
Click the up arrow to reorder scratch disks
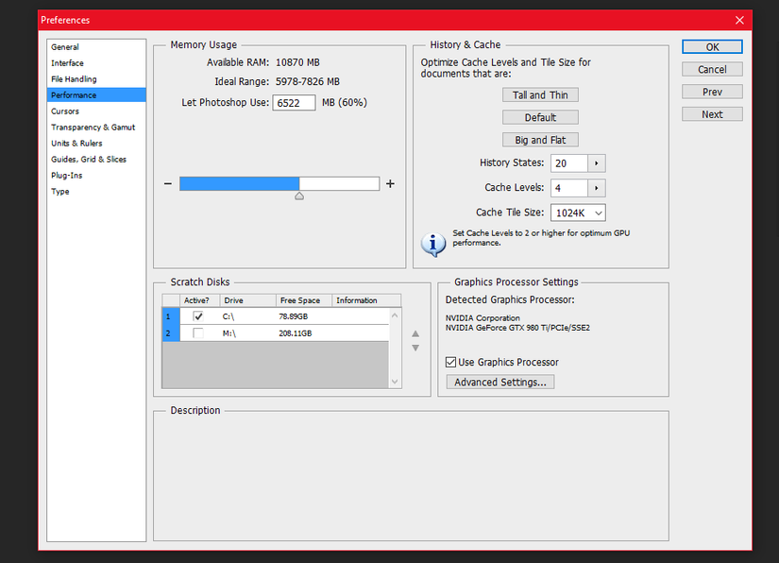coord(415,333)
